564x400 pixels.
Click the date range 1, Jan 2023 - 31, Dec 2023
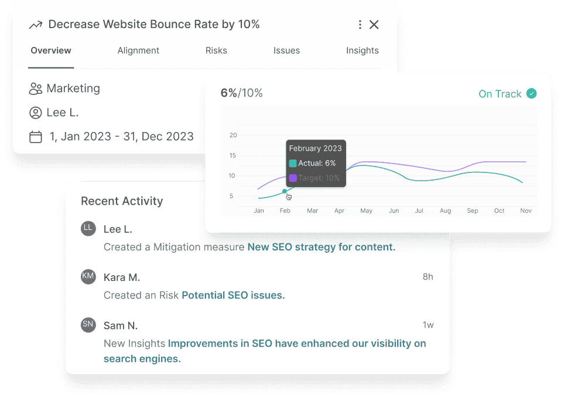pos(122,137)
